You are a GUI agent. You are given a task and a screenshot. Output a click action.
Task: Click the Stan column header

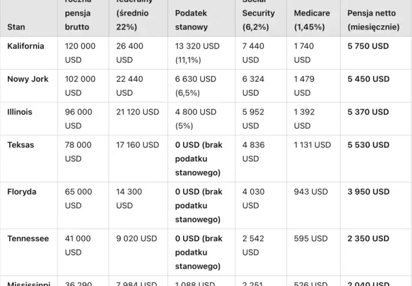pos(16,27)
